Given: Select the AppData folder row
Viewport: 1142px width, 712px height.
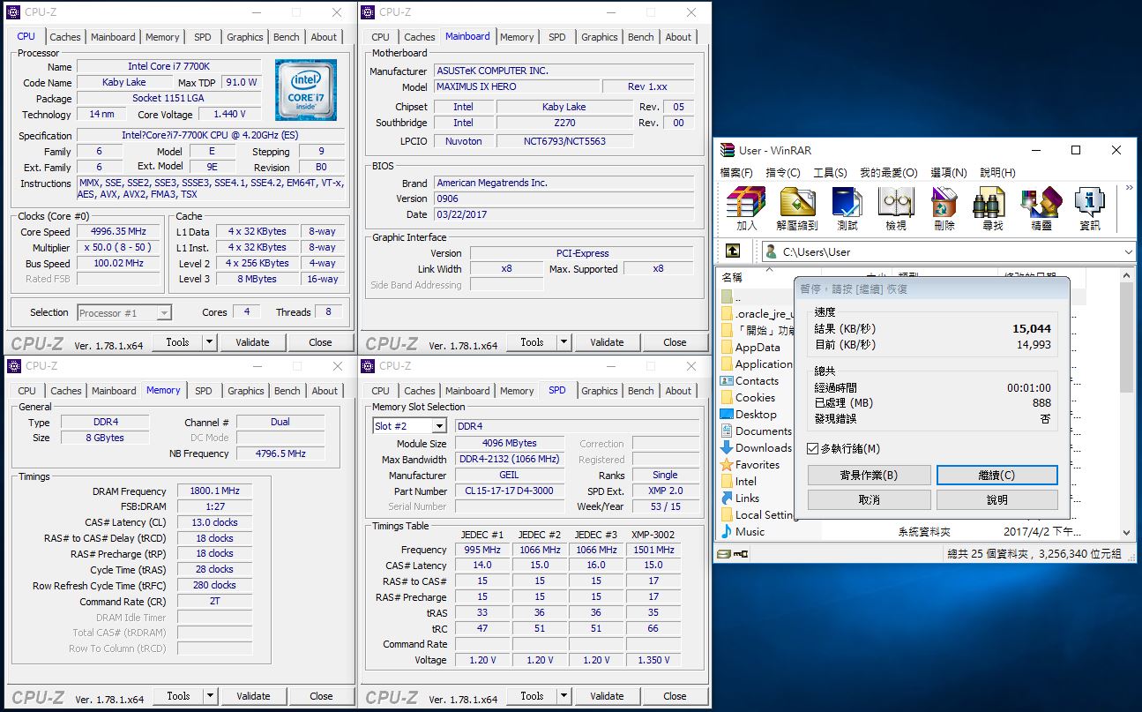Looking at the screenshot, I should [758, 348].
